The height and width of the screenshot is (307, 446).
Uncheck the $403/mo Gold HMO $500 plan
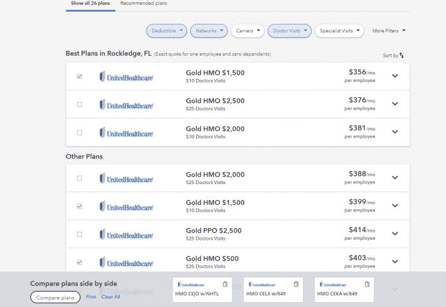79,262
